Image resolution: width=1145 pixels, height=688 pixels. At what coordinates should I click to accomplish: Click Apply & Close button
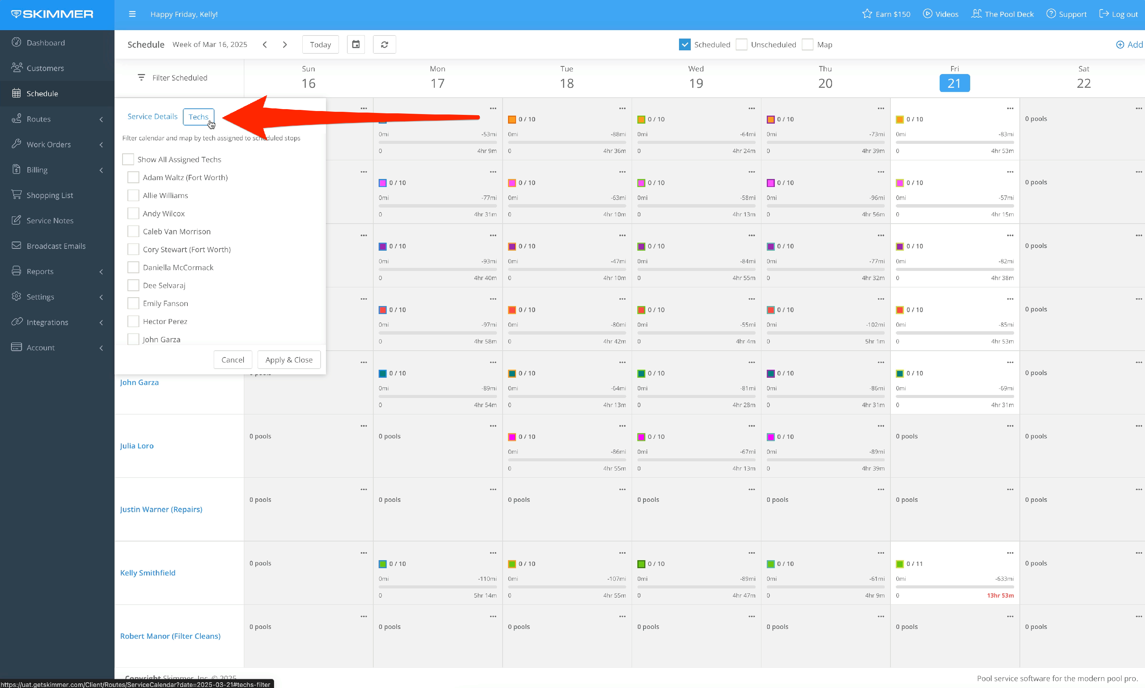289,360
